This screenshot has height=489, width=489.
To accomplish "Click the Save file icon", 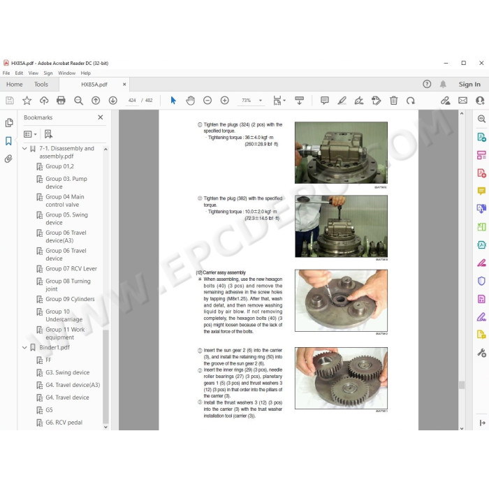I will click(10, 101).
